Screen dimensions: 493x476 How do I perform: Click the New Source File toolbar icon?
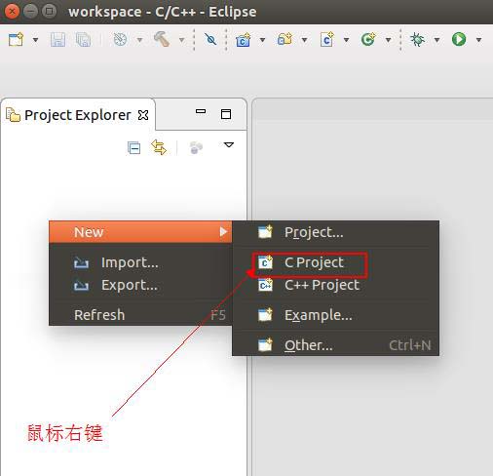[326, 40]
